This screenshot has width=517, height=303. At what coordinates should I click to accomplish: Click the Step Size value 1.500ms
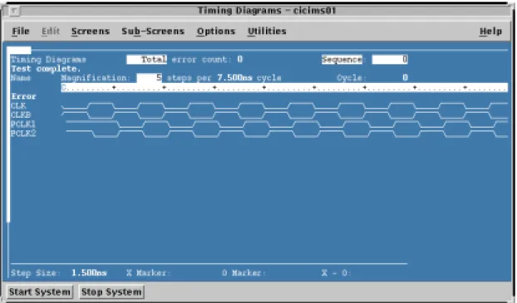tap(89, 273)
